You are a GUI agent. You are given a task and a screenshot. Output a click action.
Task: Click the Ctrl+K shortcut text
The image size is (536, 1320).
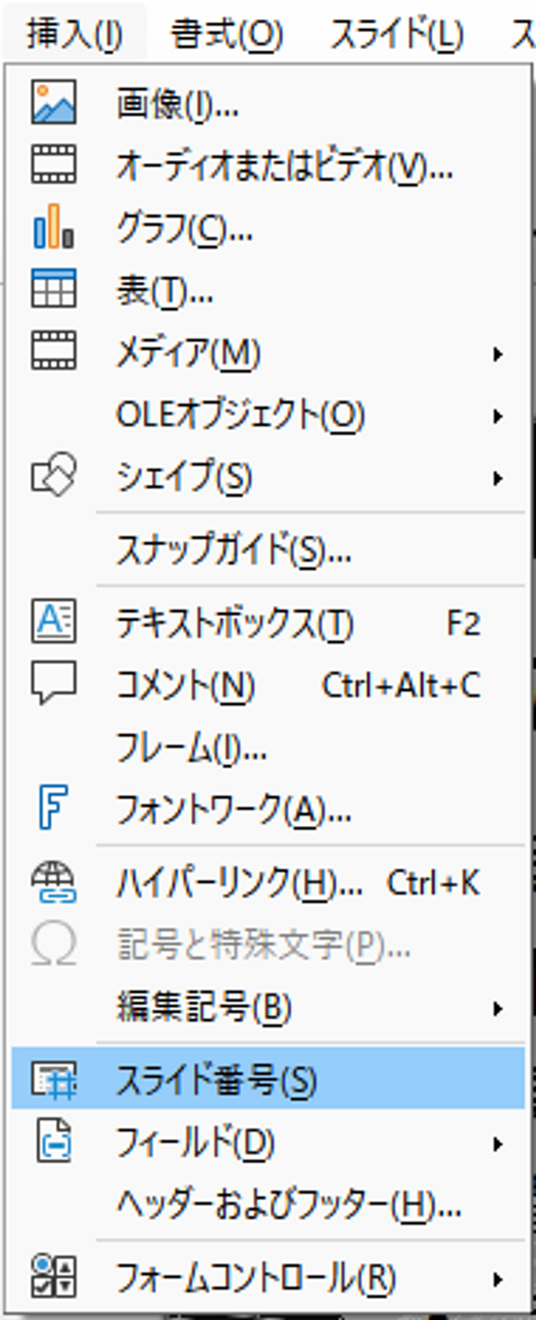pos(434,884)
